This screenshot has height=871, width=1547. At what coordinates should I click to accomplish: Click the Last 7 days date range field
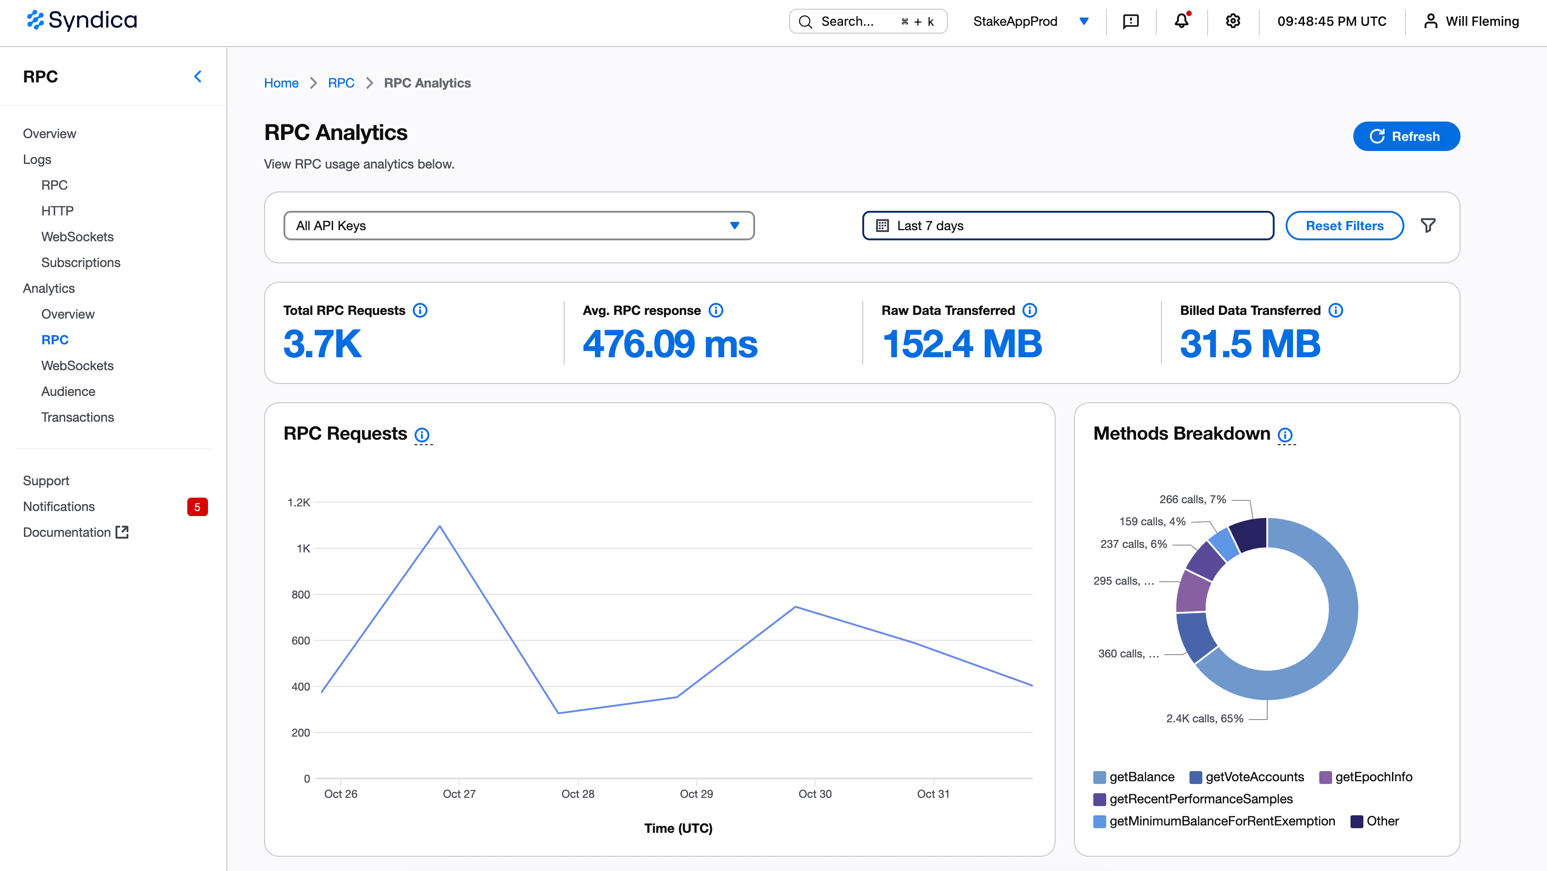1068,225
